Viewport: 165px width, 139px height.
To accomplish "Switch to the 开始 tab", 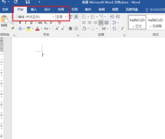I will tap(20, 10).
